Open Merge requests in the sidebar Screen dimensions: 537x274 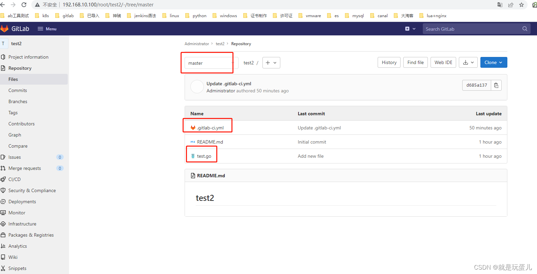[x=25, y=168]
